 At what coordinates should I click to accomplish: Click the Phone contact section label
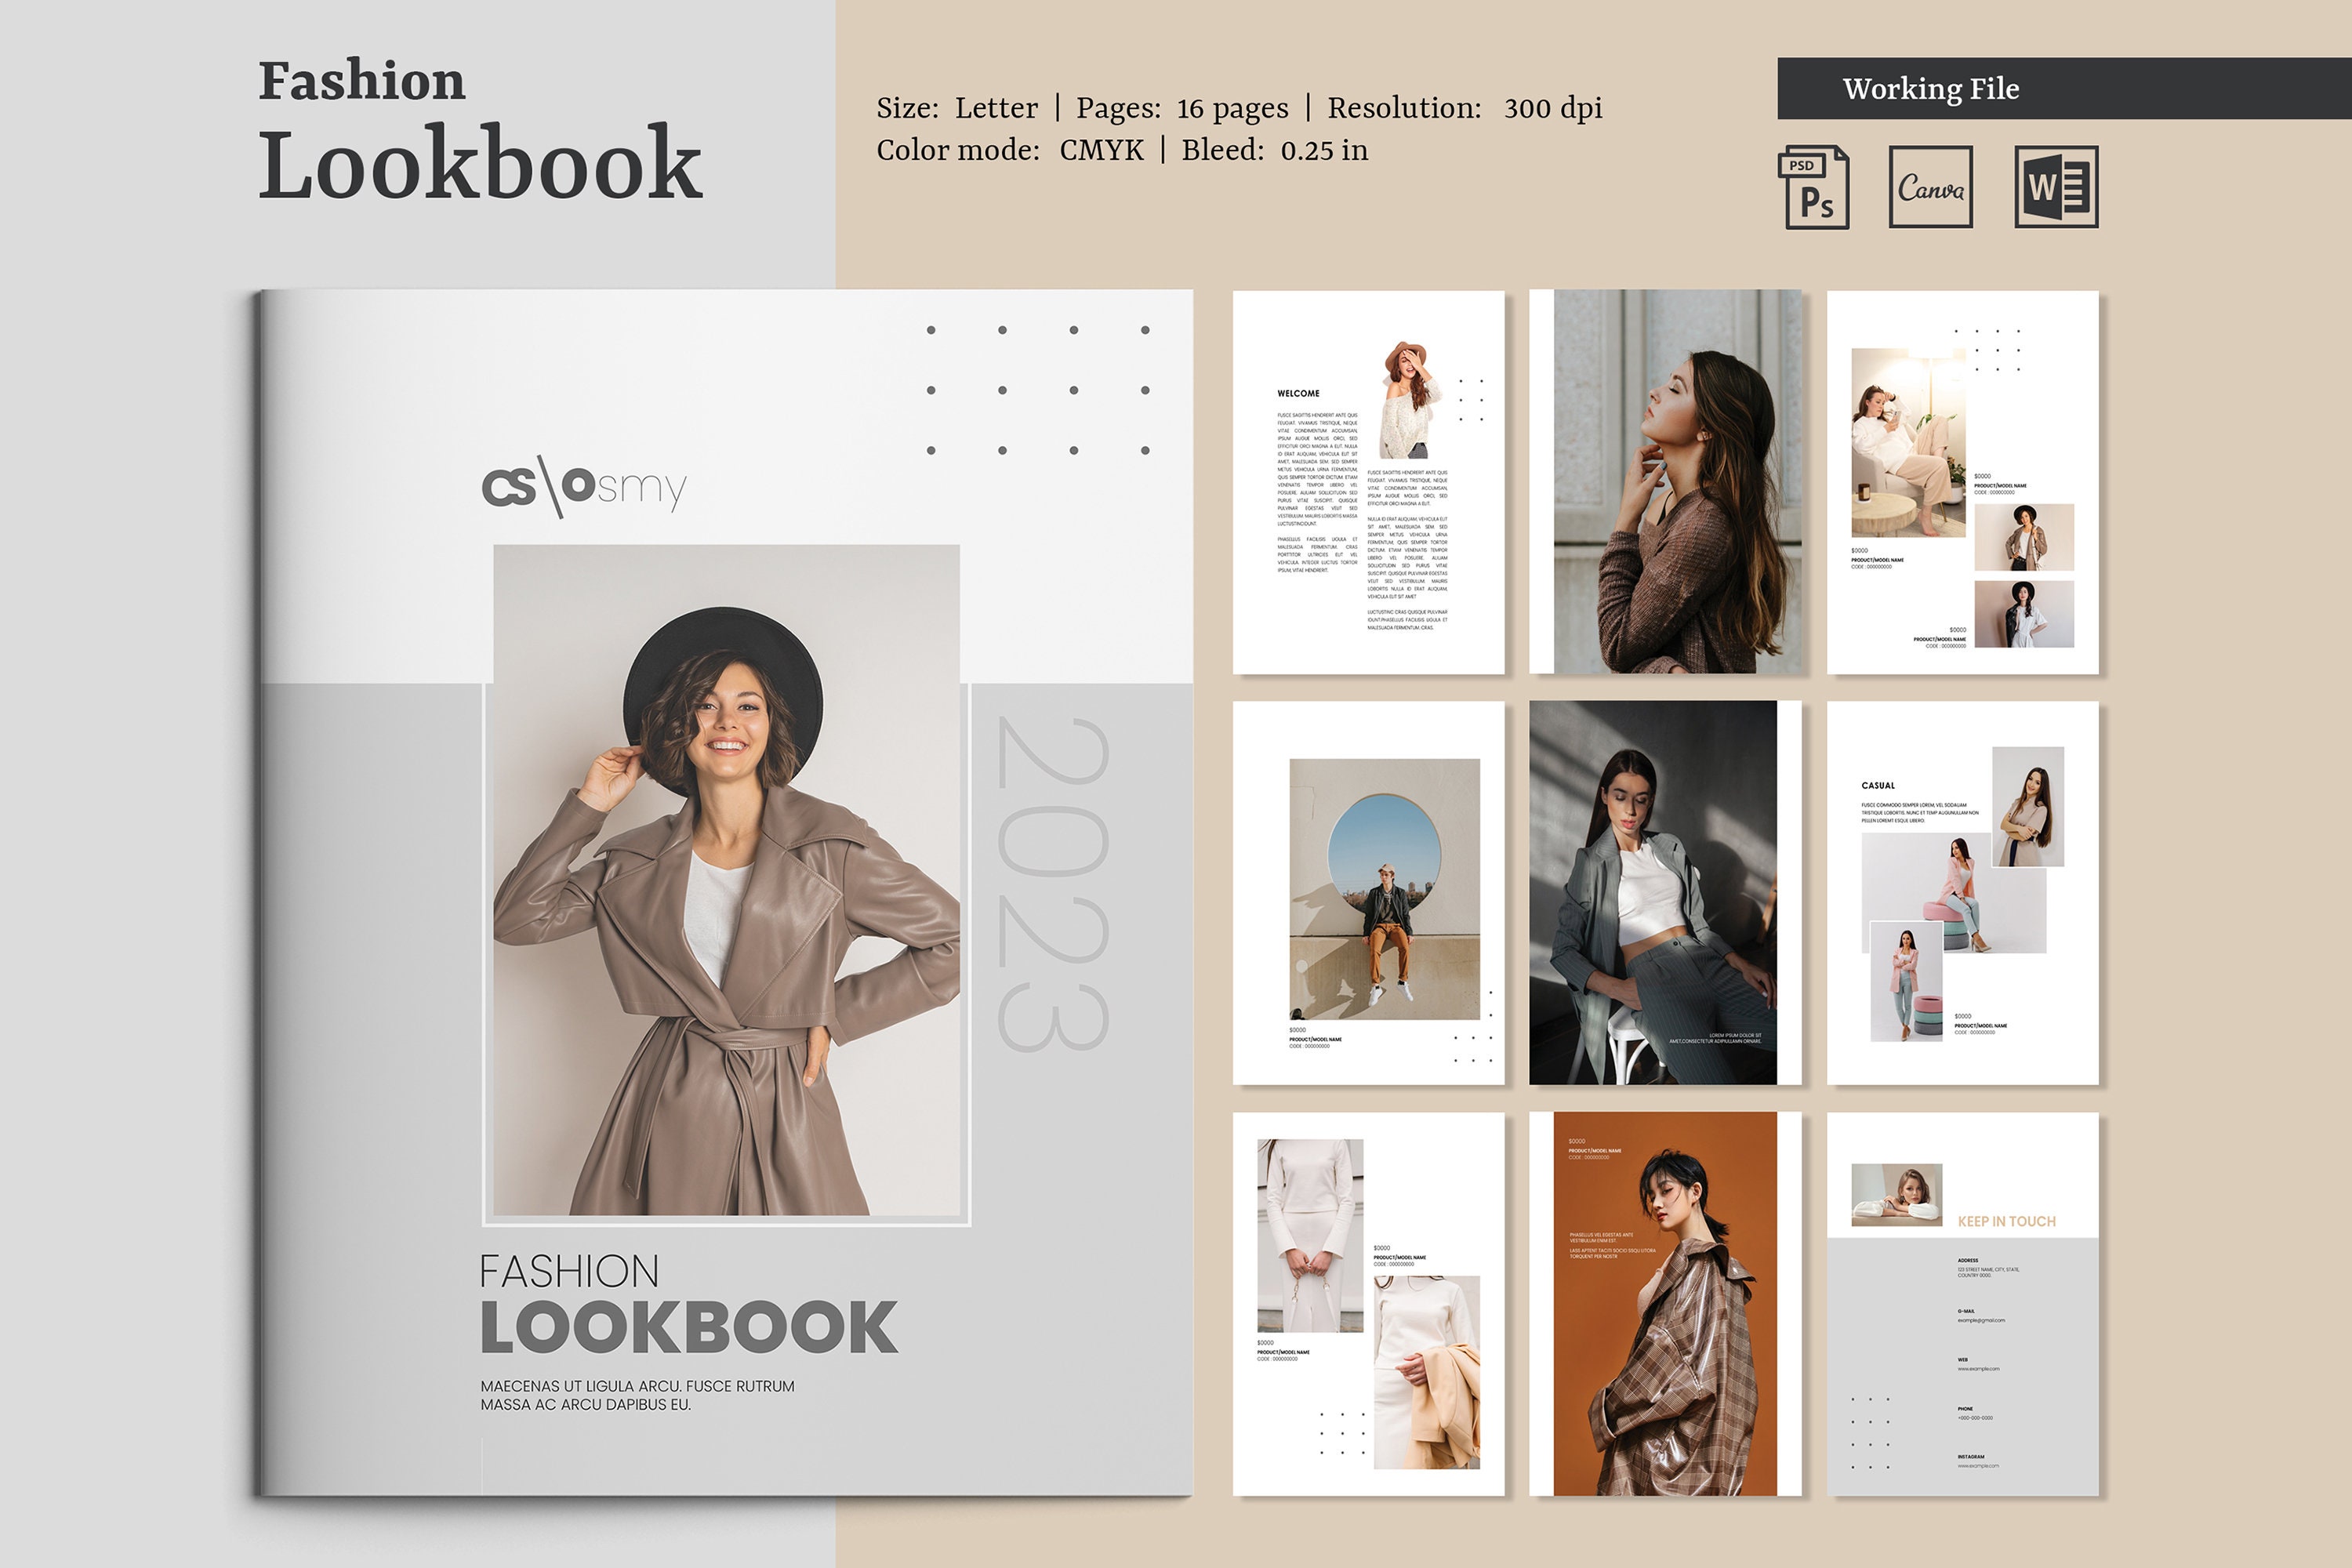(1966, 1409)
